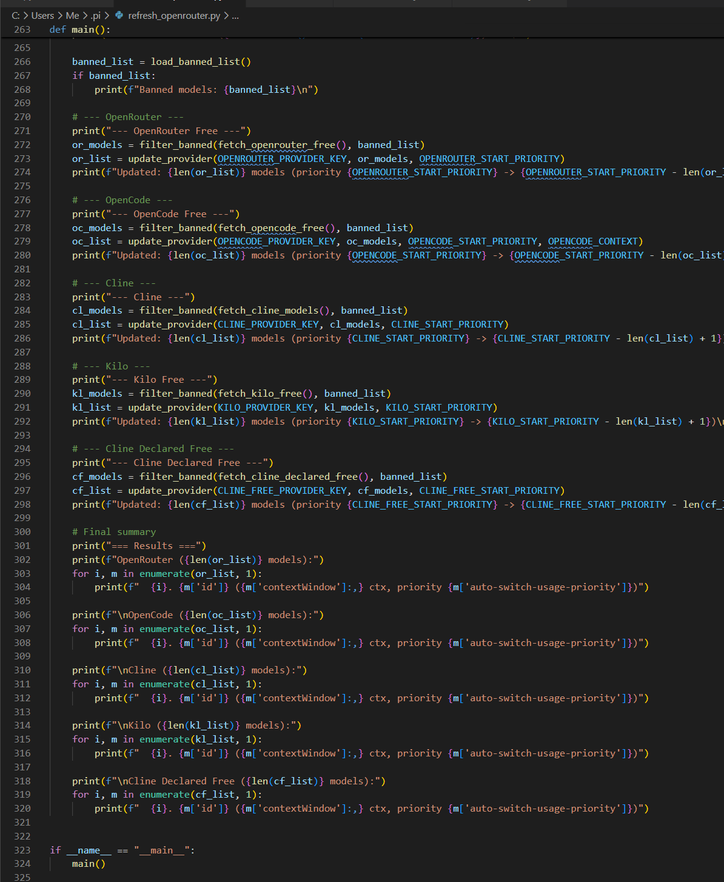The width and height of the screenshot is (724, 882).
Task: Click the "# --- OpenRouter ---" comment
Action: pos(128,117)
